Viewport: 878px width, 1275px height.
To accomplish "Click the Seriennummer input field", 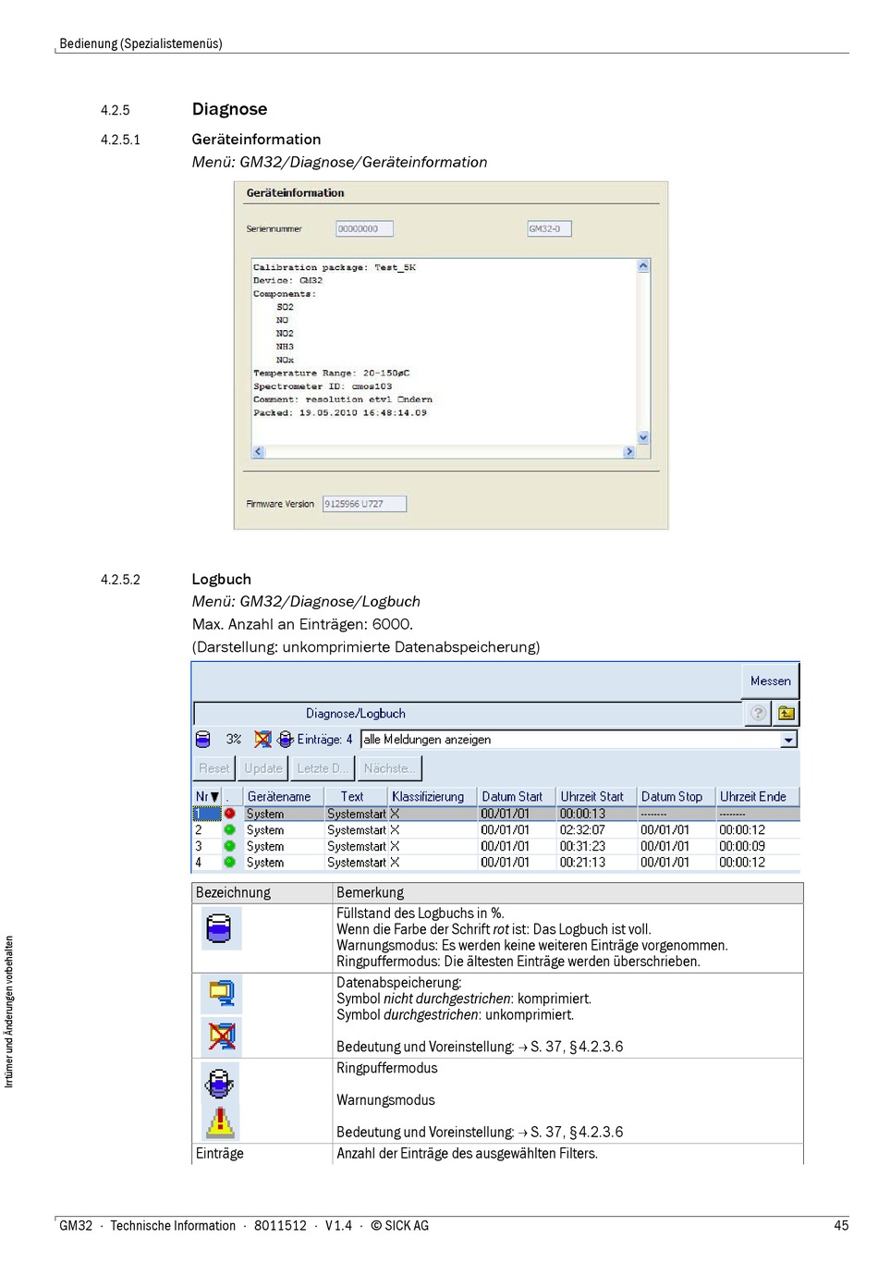I will 364,228.
